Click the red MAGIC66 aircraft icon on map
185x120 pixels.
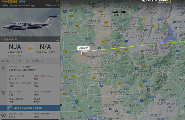pos(83,54)
